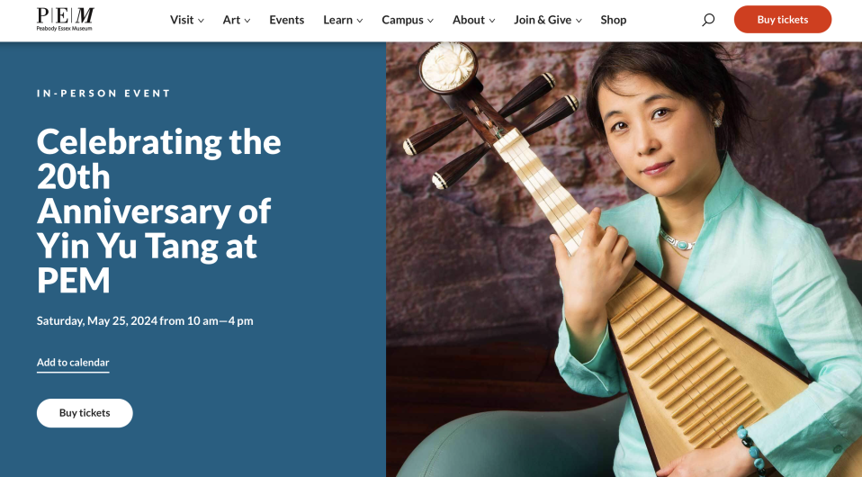Expand the Campus menu chevron
This screenshot has height=477, width=862.
pyautogui.click(x=430, y=21)
